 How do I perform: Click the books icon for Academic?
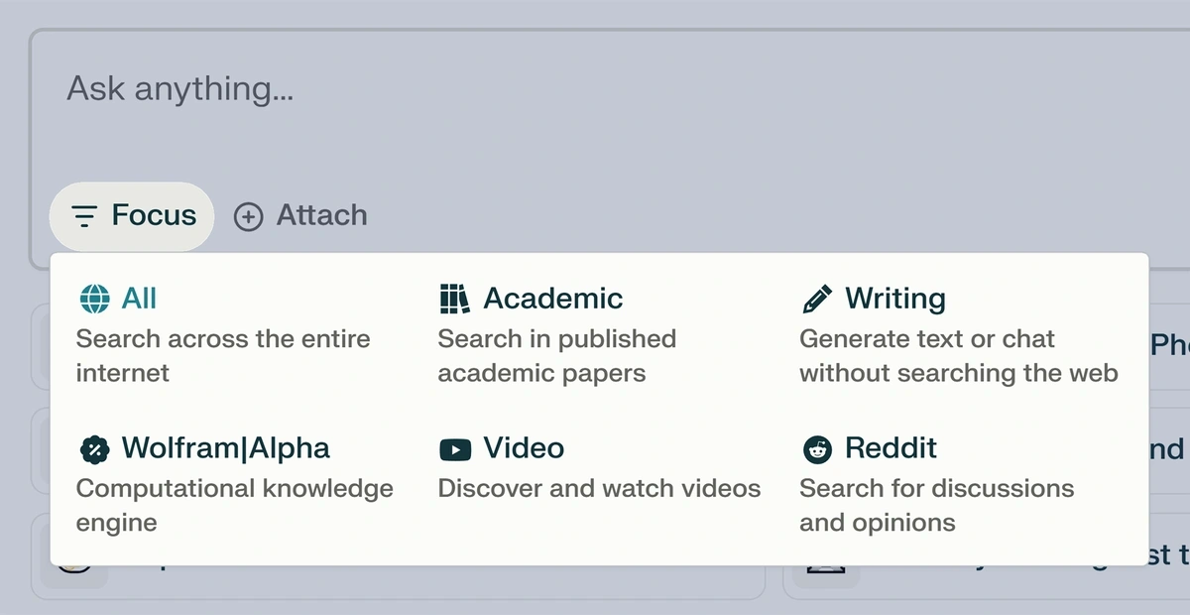[x=454, y=299]
